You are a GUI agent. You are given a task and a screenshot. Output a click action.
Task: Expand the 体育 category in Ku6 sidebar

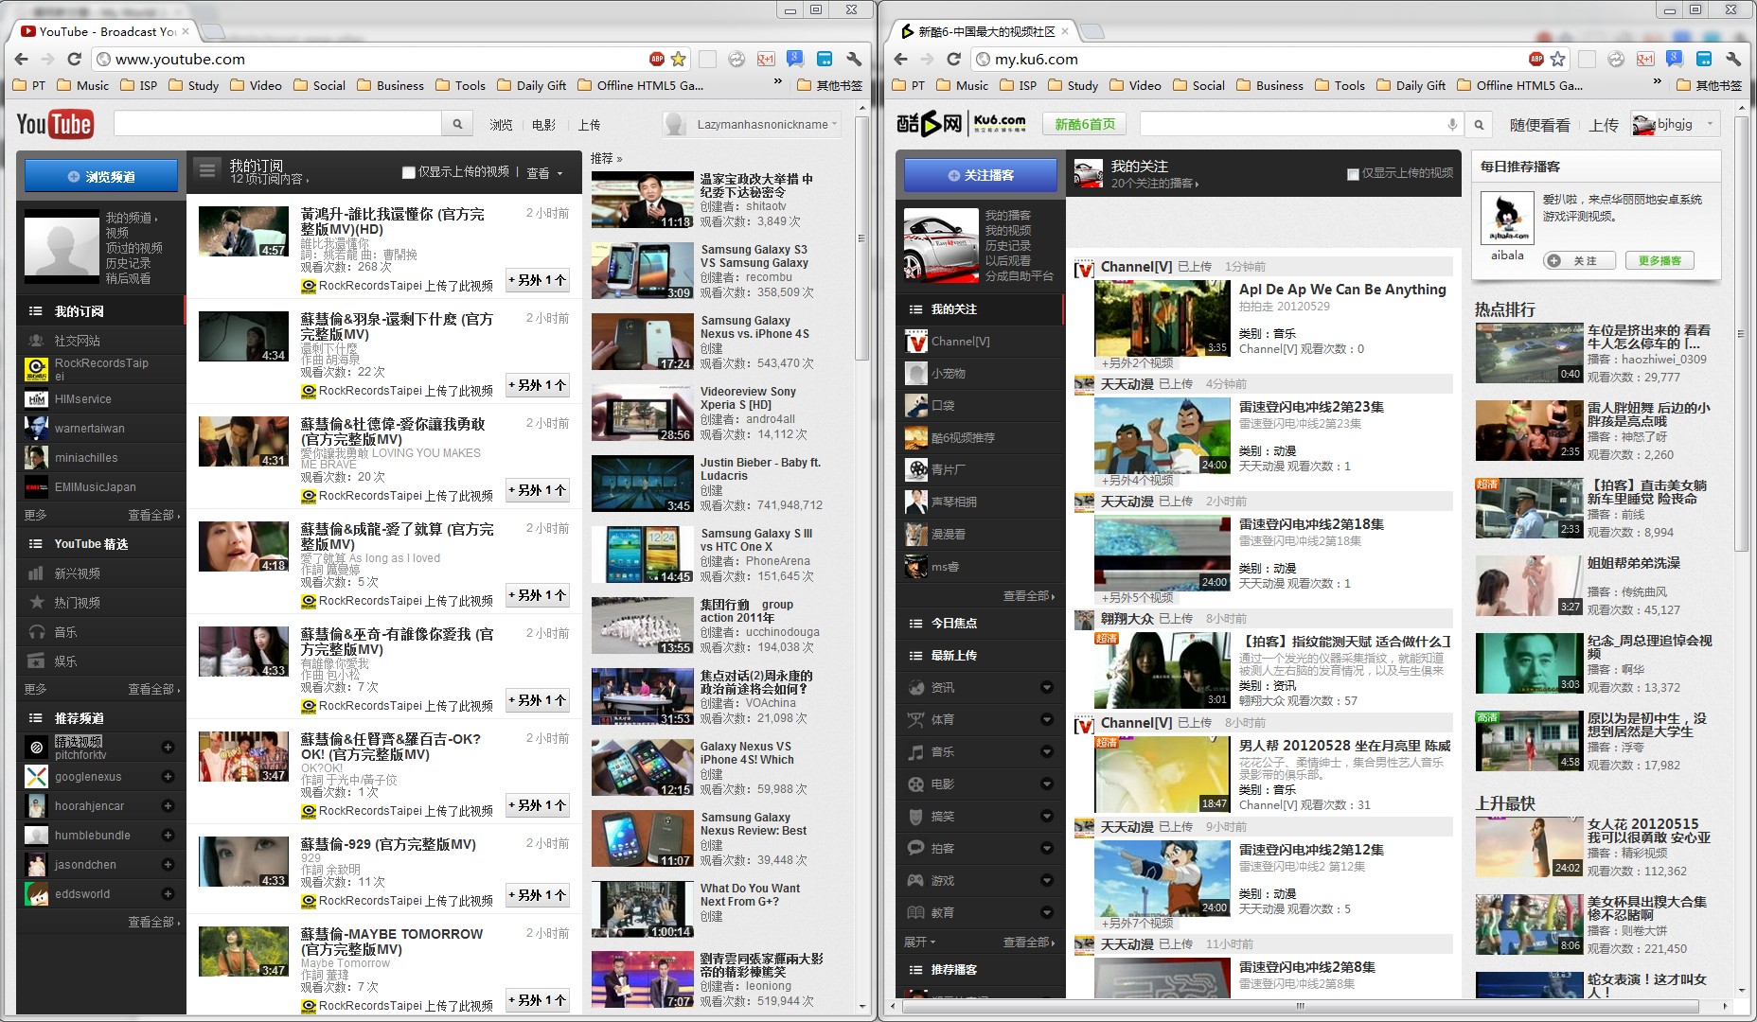1047,719
